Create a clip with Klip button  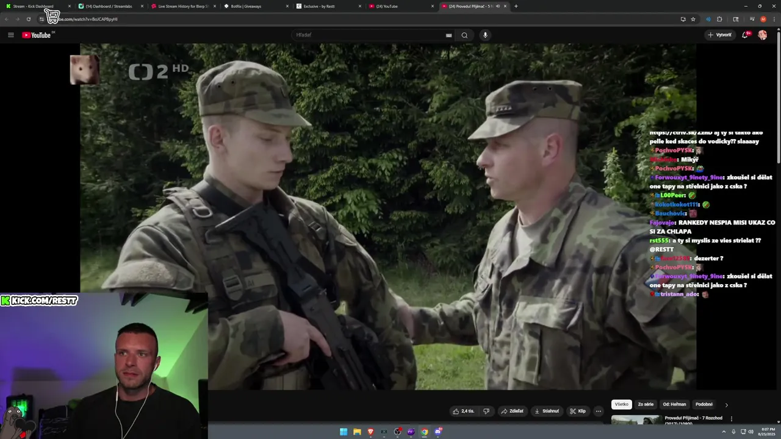coord(578,411)
